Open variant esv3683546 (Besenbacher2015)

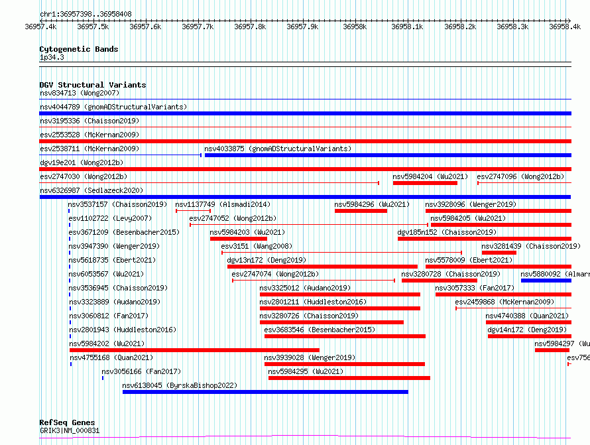coord(320,330)
